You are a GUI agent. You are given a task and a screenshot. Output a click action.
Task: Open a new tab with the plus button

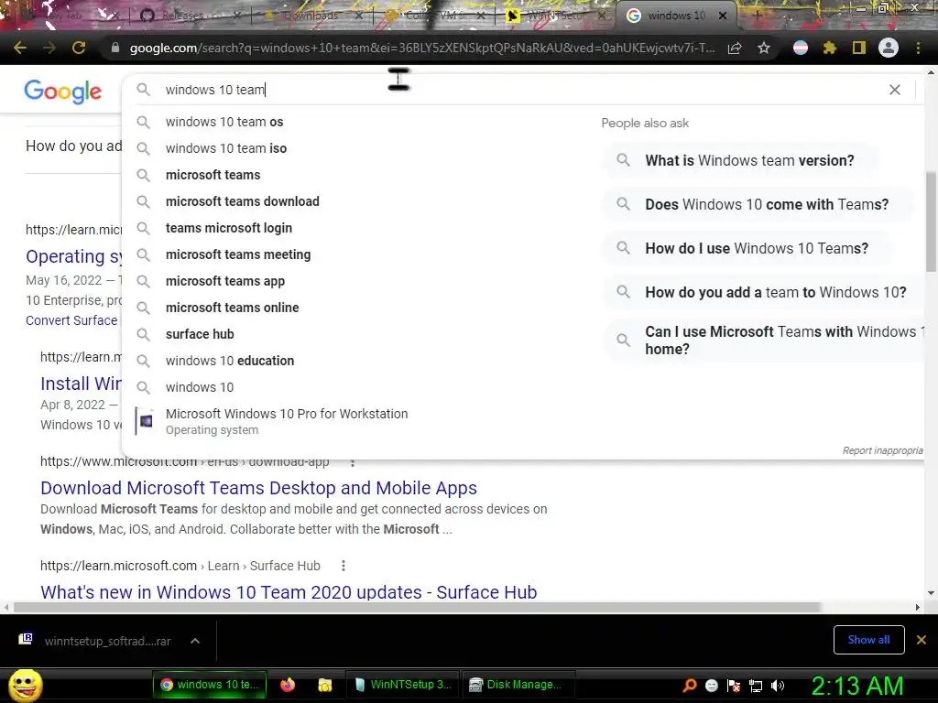pos(758,16)
